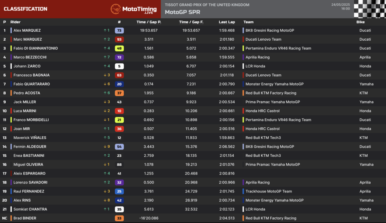This screenshot has width=386, height=223.
Task: Click the checkered flag image
Action: pos(370,9)
